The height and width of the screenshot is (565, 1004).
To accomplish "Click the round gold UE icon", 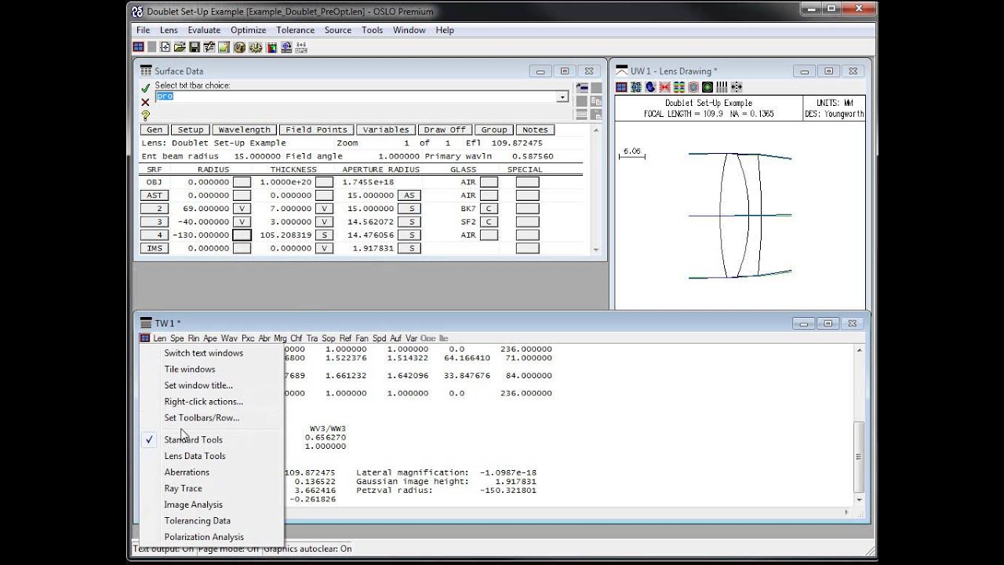I will pyautogui.click(x=239, y=47).
